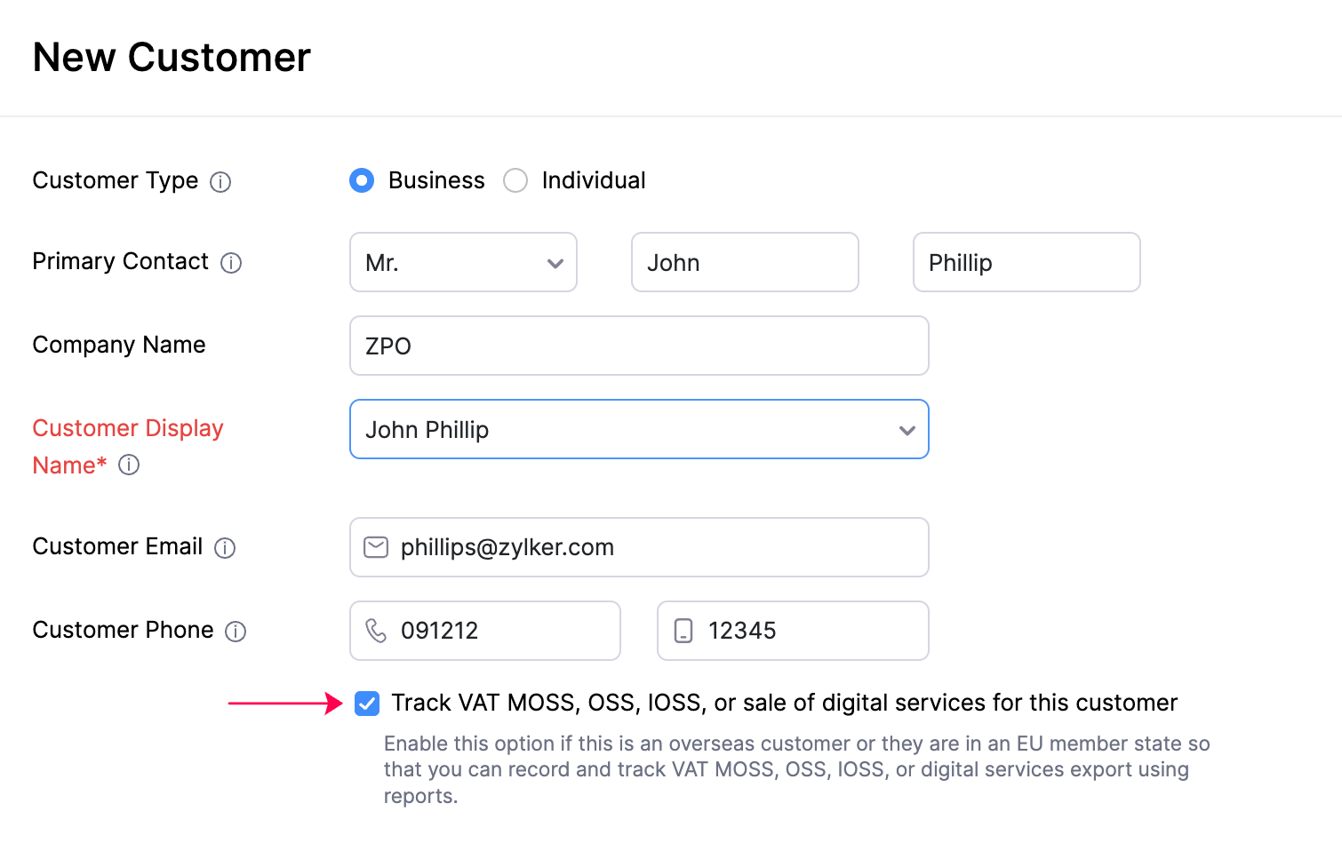Viewport: 1342px width, 851px height.
Task: Click the Customer Type info icon
Action: [220, 182]
